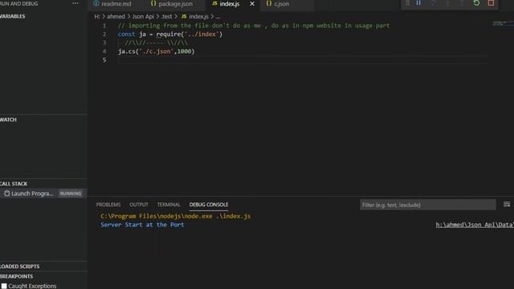Open the Problems panel tab
This screenshot has width=514, height=289.
point(108,205)
